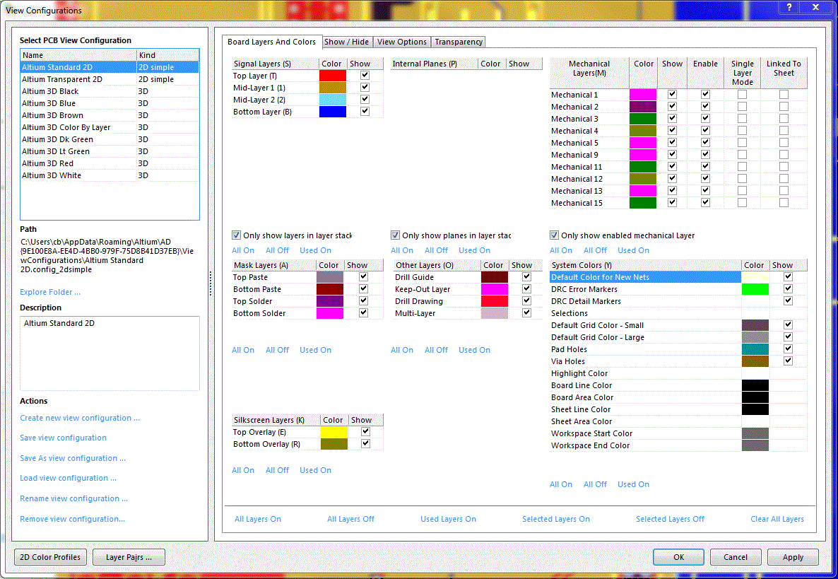Click Save As view configuration link
Image resolution: width=838 pixels, height=579 pixels.
point(73,458)
